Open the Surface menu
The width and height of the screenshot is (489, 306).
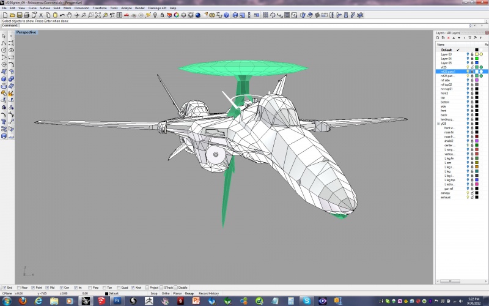point(45,8)
